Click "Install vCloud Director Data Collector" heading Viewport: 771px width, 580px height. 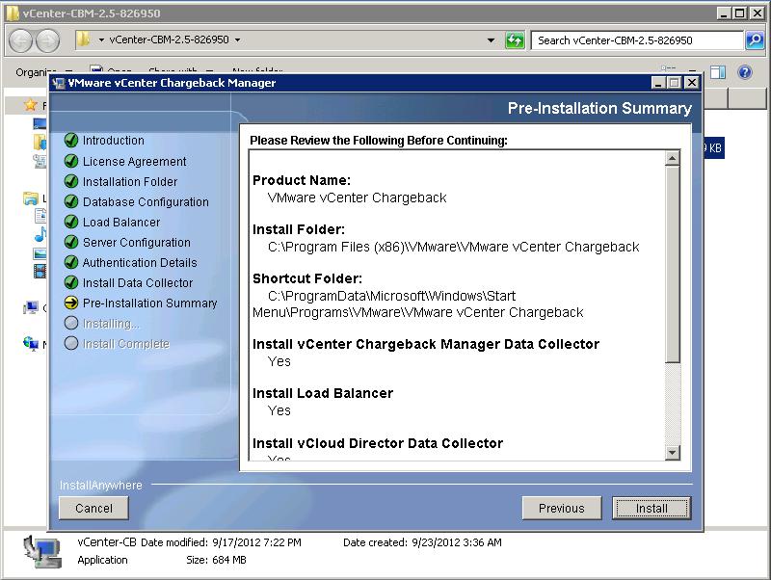[378, 443]
